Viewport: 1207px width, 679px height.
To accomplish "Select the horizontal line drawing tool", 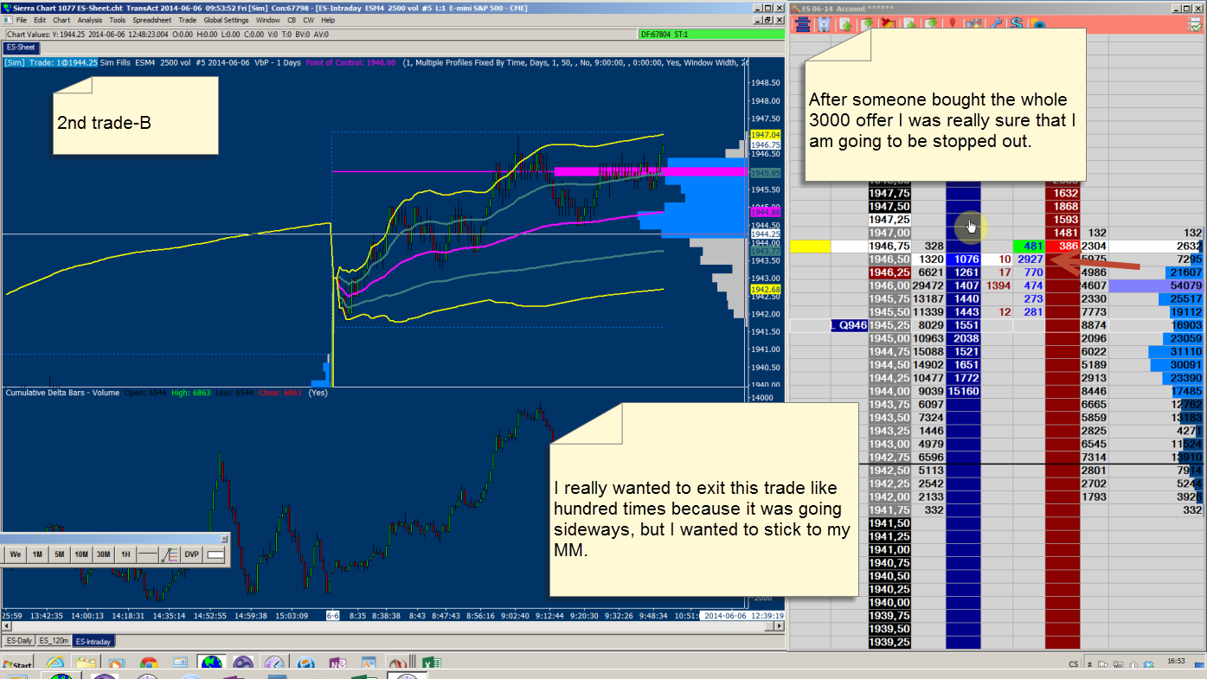I will pyautogui.click(x=148, y=554).
